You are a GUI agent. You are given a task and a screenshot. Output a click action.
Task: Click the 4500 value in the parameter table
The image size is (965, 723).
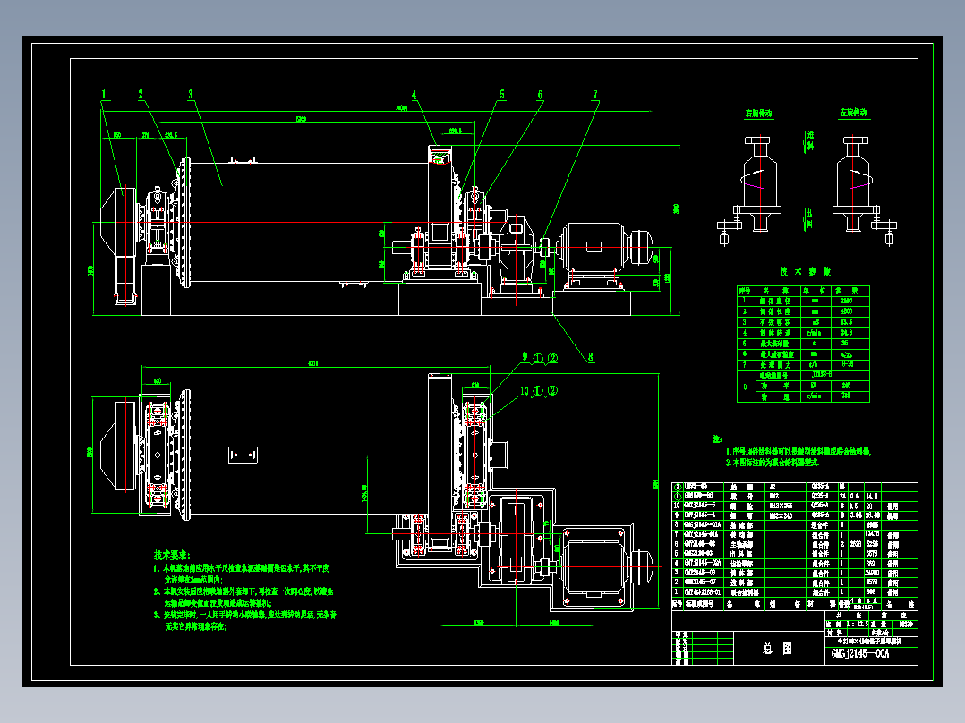(x=846, y=312)
